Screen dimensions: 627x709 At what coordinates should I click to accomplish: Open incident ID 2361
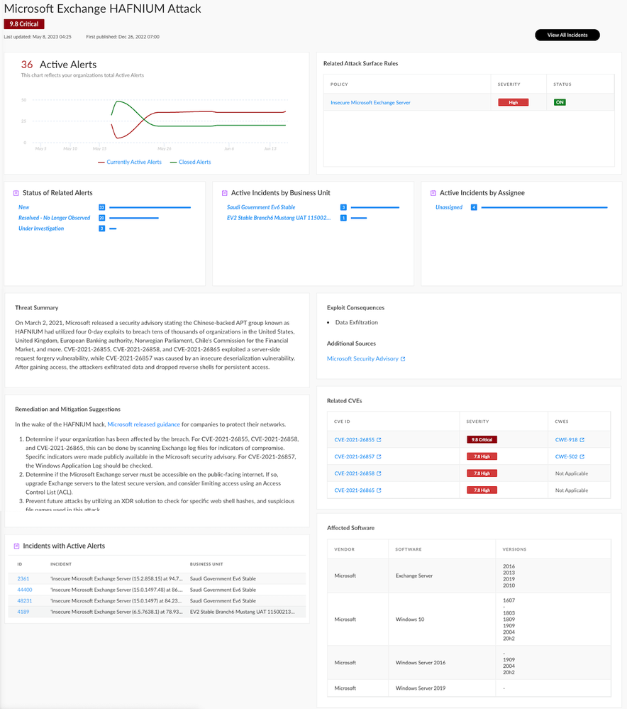23,579
